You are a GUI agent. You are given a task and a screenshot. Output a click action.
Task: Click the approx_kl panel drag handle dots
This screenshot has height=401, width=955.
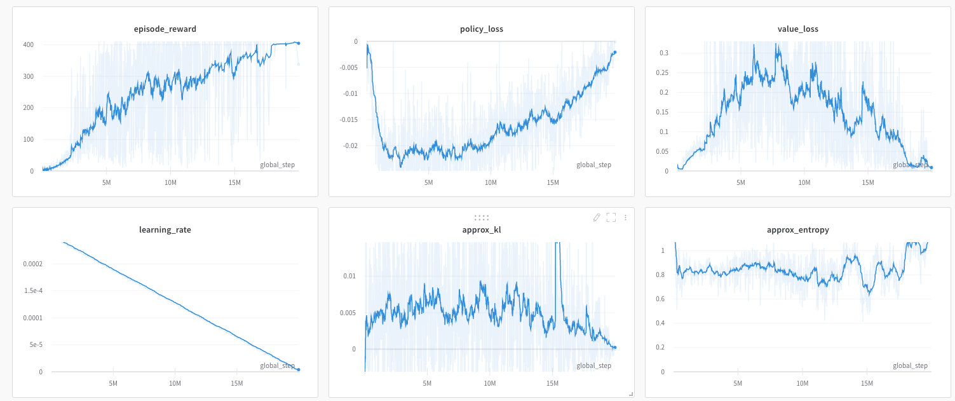coord(482,217)
